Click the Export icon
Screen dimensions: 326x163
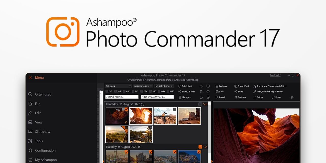pyautogui.click(x=217, y=97)
